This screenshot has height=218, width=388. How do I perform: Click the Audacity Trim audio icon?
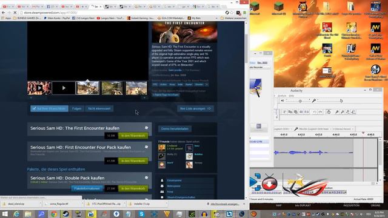pos(301,112)
